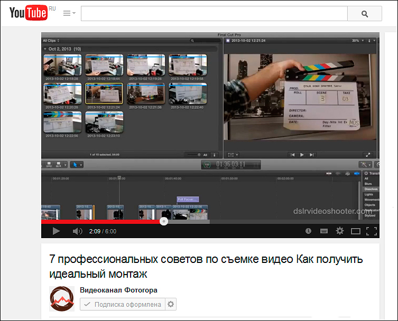Open the Видеоканал Фотогора channel link
Viewport: 398px width, 321px height.
(118, 290)
